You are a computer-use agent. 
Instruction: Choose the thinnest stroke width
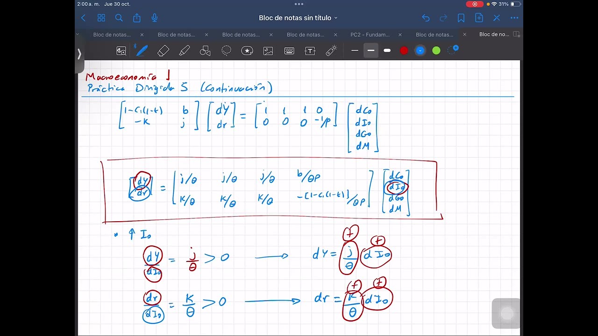click(x=355, y=50)
